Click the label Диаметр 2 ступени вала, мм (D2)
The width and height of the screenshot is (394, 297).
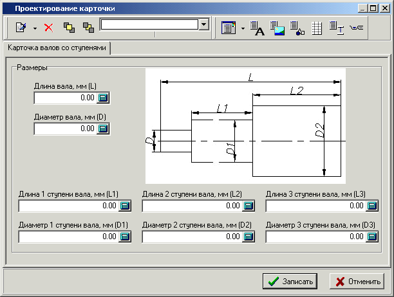coord(197,225)
